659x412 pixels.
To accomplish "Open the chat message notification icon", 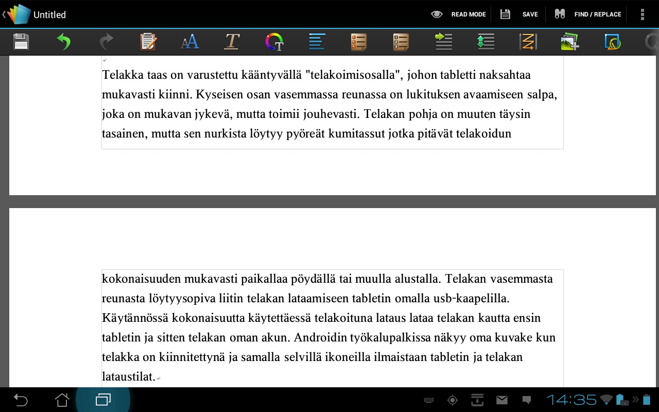I will [527, 400].
